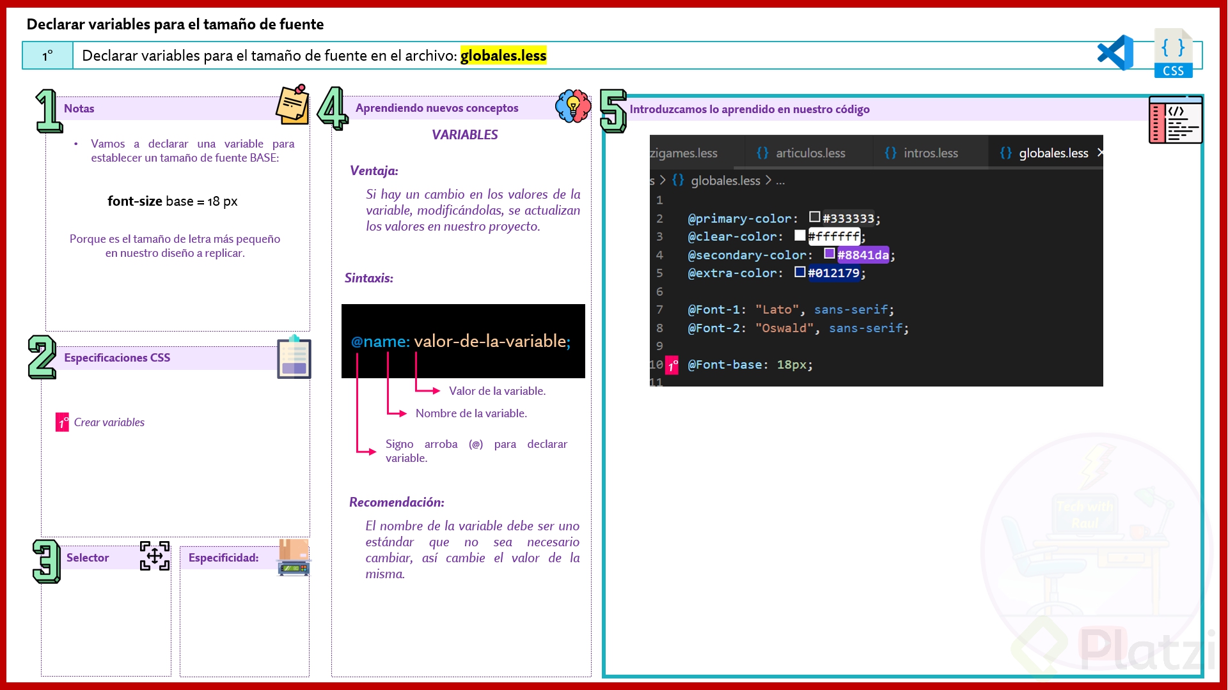Expand the breadcrumb ellipsis after globales.less
The image size is (1228, 690).
click(780, 181)
